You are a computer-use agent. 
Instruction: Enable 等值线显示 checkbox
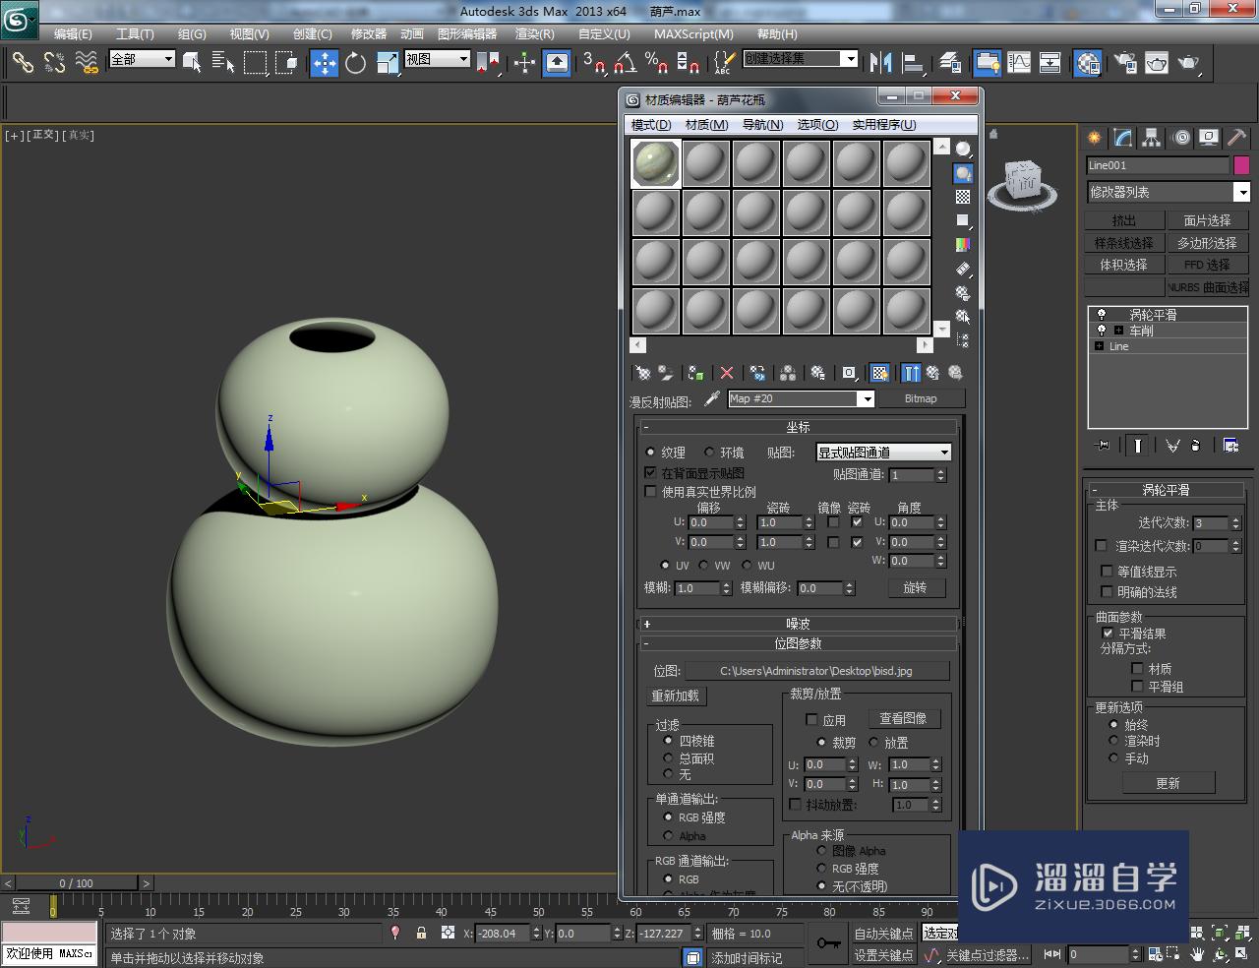click(x=1107, y=572)
